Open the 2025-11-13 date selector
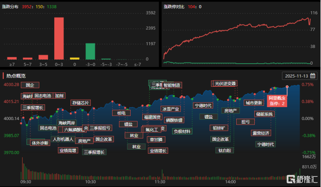This screenshot has width=321, height=187. pos(296,76)
